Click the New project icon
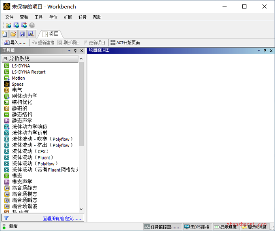 (x=5, y=34)
